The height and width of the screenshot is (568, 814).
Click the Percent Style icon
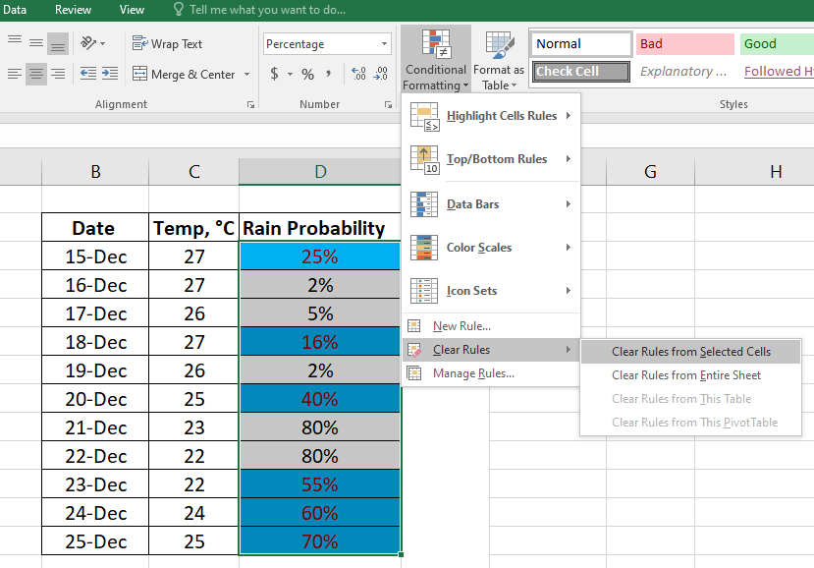(307, 75)
